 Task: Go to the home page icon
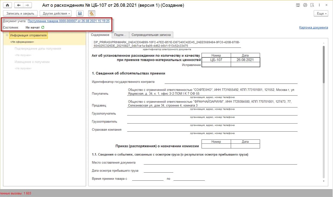point(8,5)
